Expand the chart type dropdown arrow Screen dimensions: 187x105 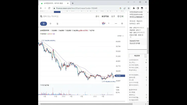tap(109, 23)
